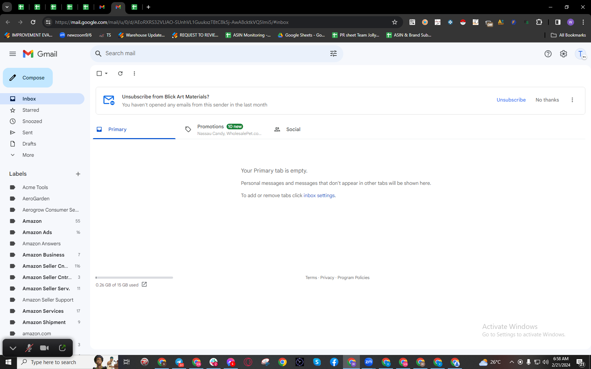Open Zoom from taskbar

point(369,362)
